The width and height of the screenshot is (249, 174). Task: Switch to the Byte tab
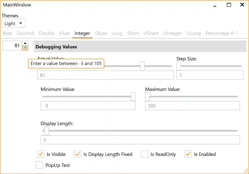click(7, 33)
